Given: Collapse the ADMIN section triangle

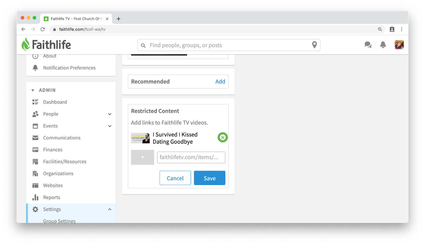Looking at the screenshot, I should coord(33,90).
